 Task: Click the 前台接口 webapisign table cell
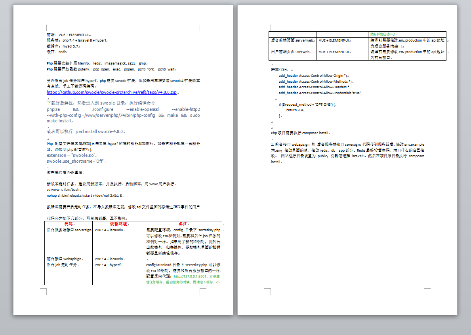click(x=69, y=259)
